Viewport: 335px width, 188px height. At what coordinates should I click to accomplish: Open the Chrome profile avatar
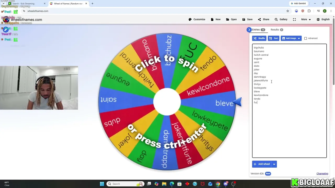(x=325, y=11)
